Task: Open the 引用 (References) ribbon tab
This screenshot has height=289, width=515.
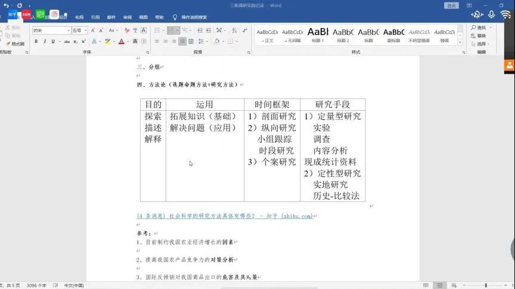Action: click(95, 17)
